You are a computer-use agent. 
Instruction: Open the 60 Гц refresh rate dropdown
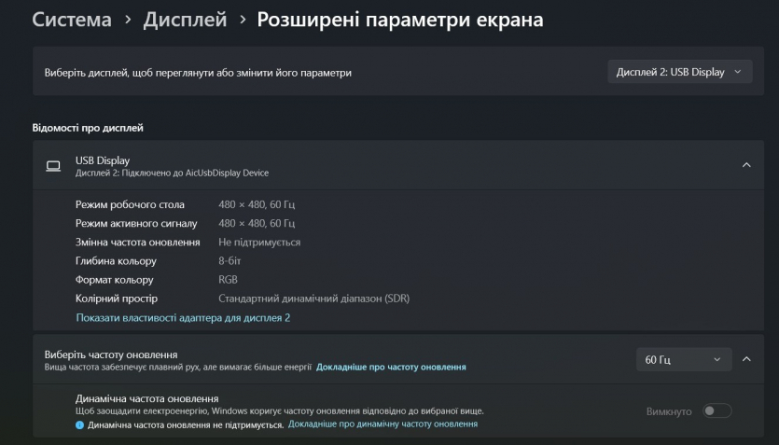click(682, 359)
